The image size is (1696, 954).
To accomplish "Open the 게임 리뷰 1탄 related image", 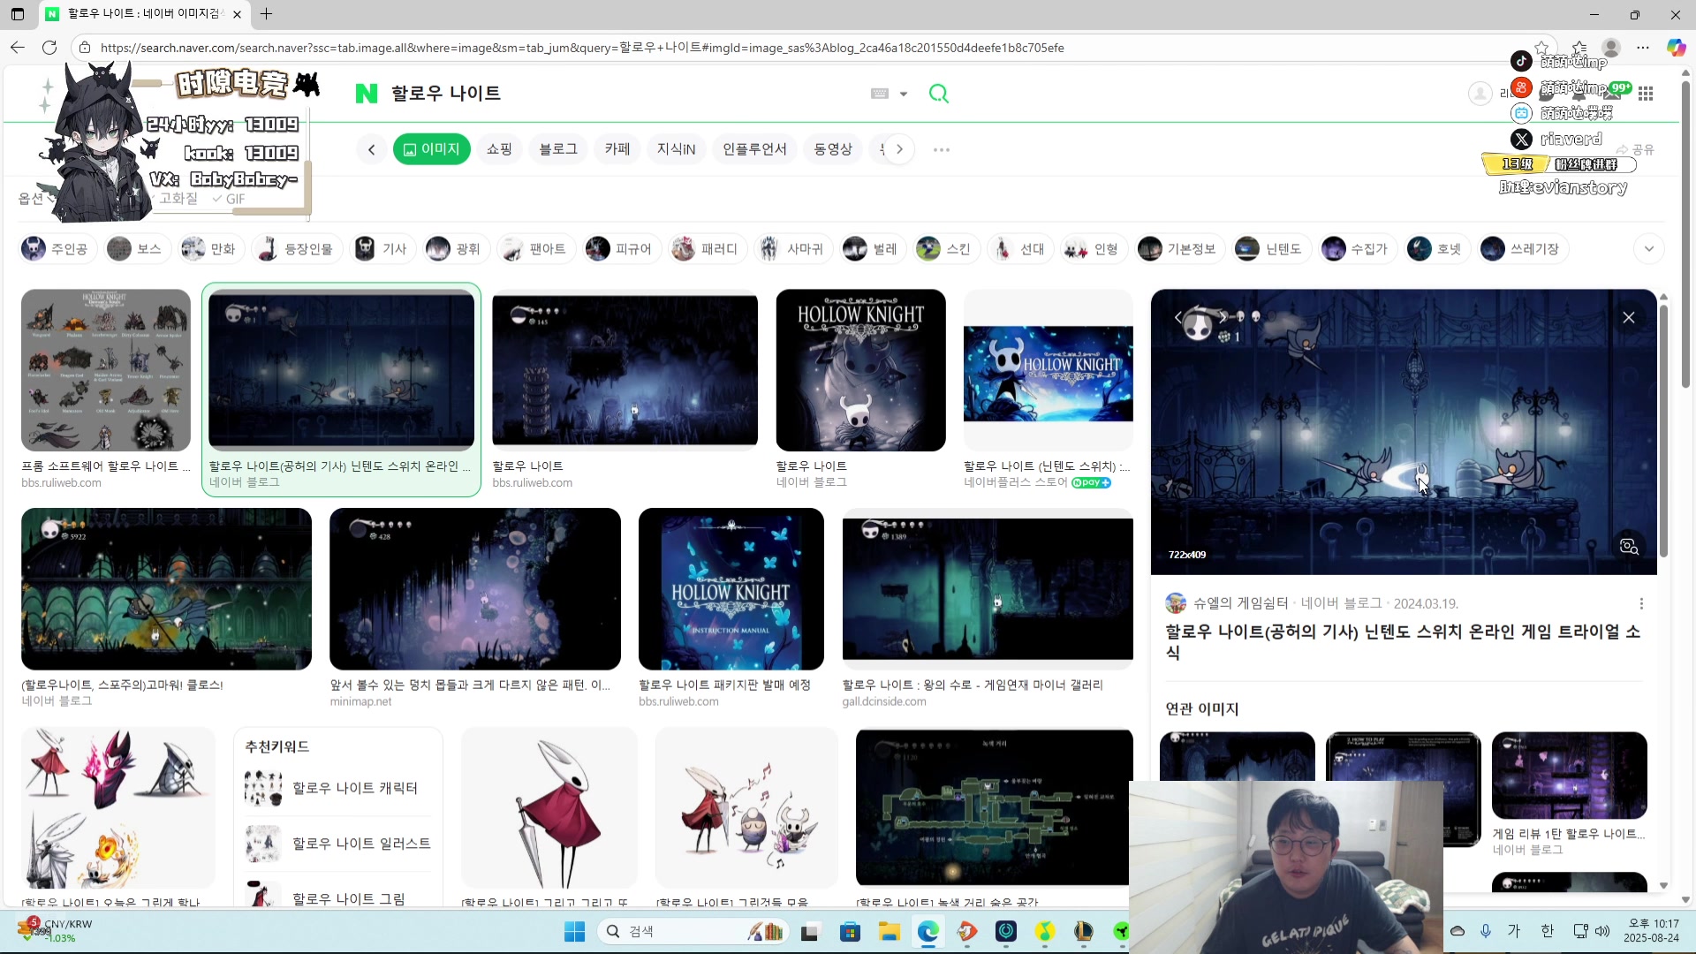I will pyautogui.click(x=1569, y=775).
